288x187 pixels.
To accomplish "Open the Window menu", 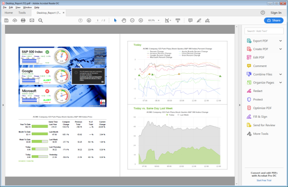I will 27,7.
